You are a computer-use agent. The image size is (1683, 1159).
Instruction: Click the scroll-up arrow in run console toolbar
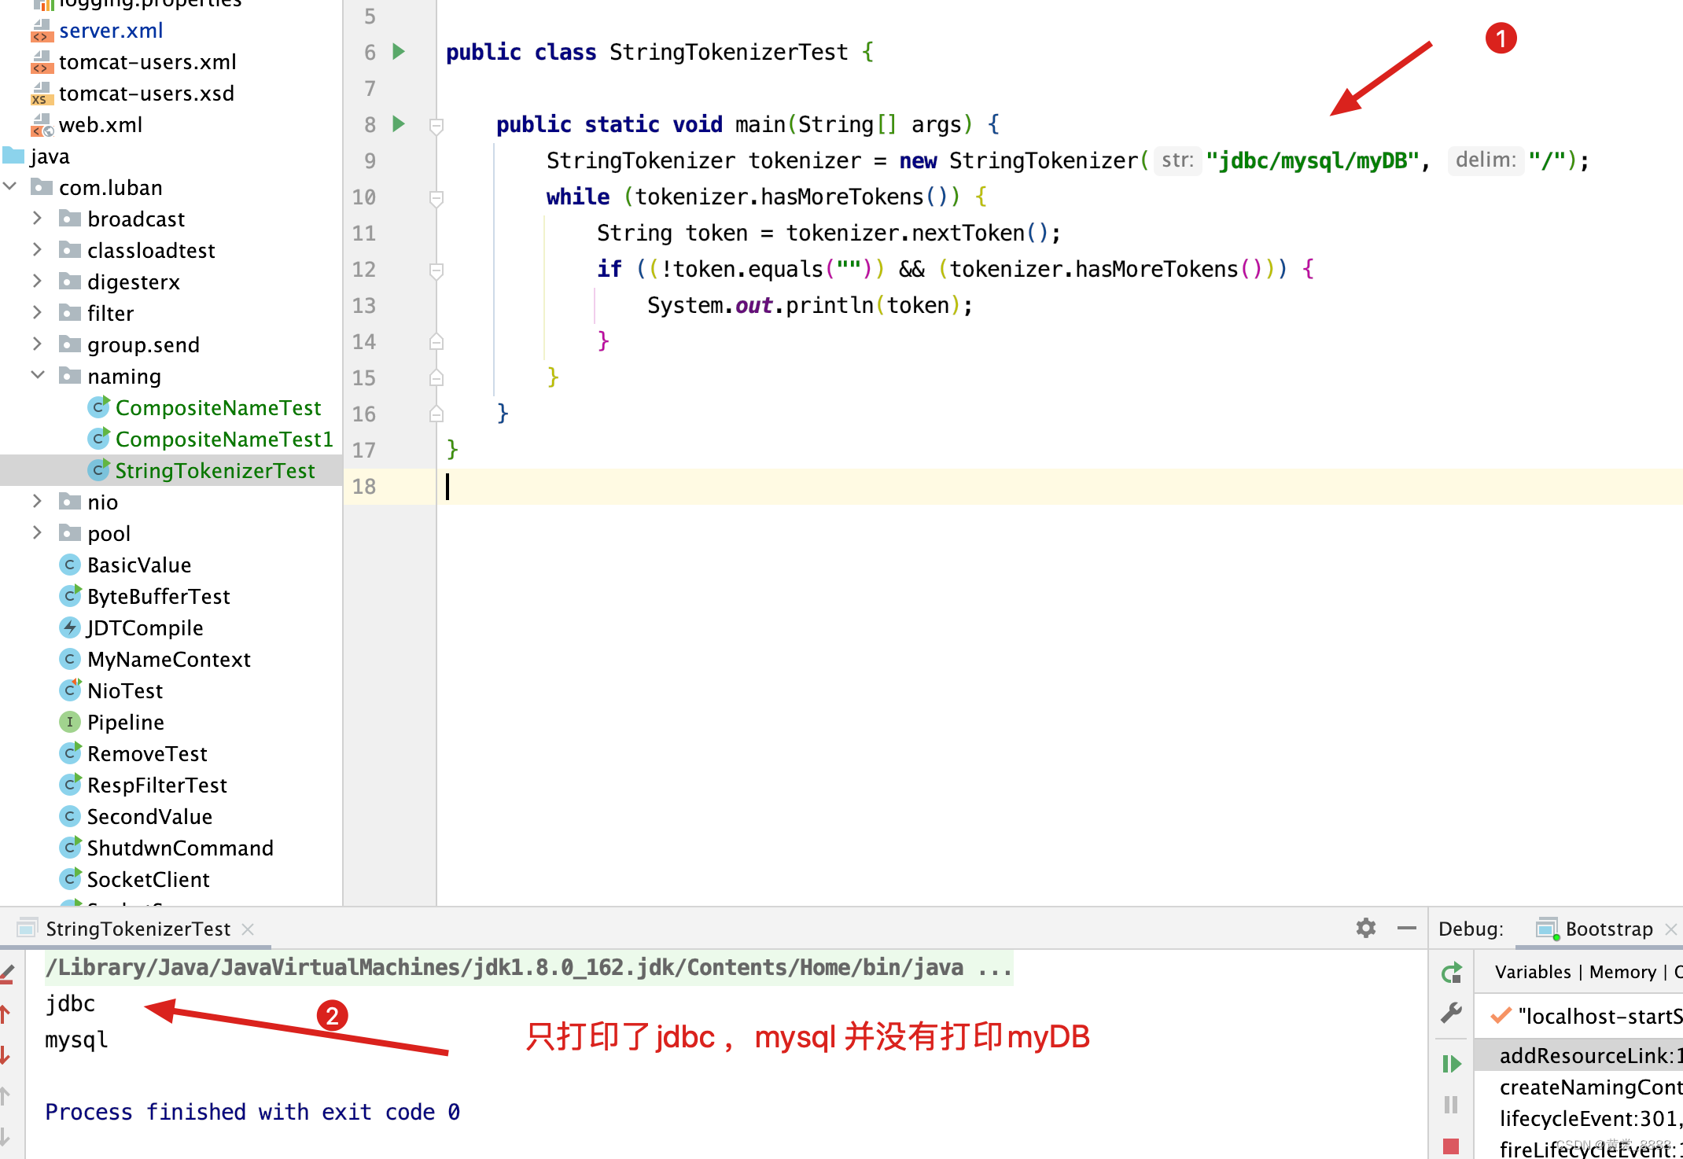pyautogui.click(x=6, y=1014)
